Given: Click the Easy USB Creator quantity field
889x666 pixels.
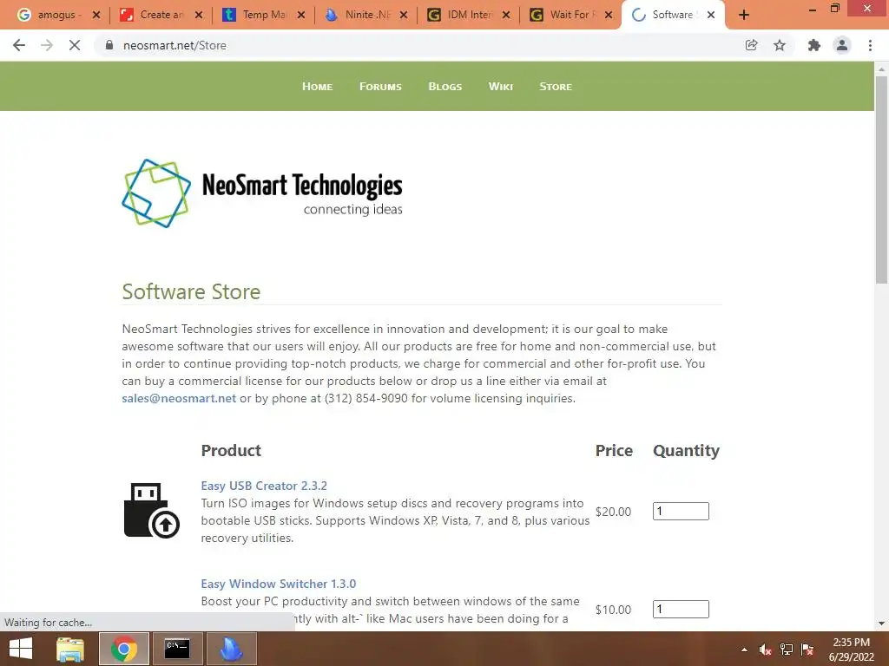Looking at the screenshot, I should tap(681, 512).
